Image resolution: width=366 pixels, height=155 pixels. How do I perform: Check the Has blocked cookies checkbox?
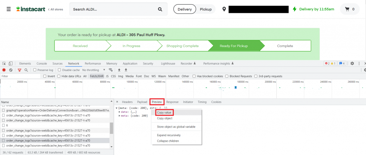pos(194,76)
